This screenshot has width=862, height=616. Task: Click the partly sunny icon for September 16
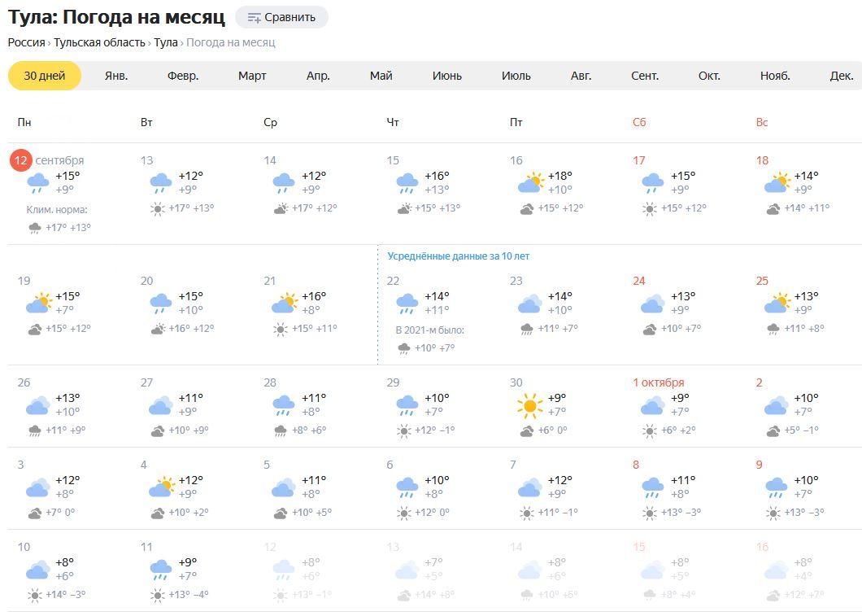coord(530,182)
